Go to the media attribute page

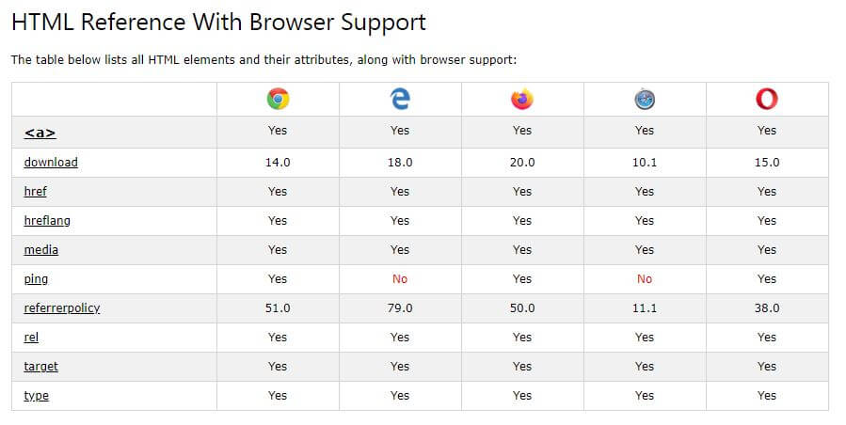click(41, 250)
